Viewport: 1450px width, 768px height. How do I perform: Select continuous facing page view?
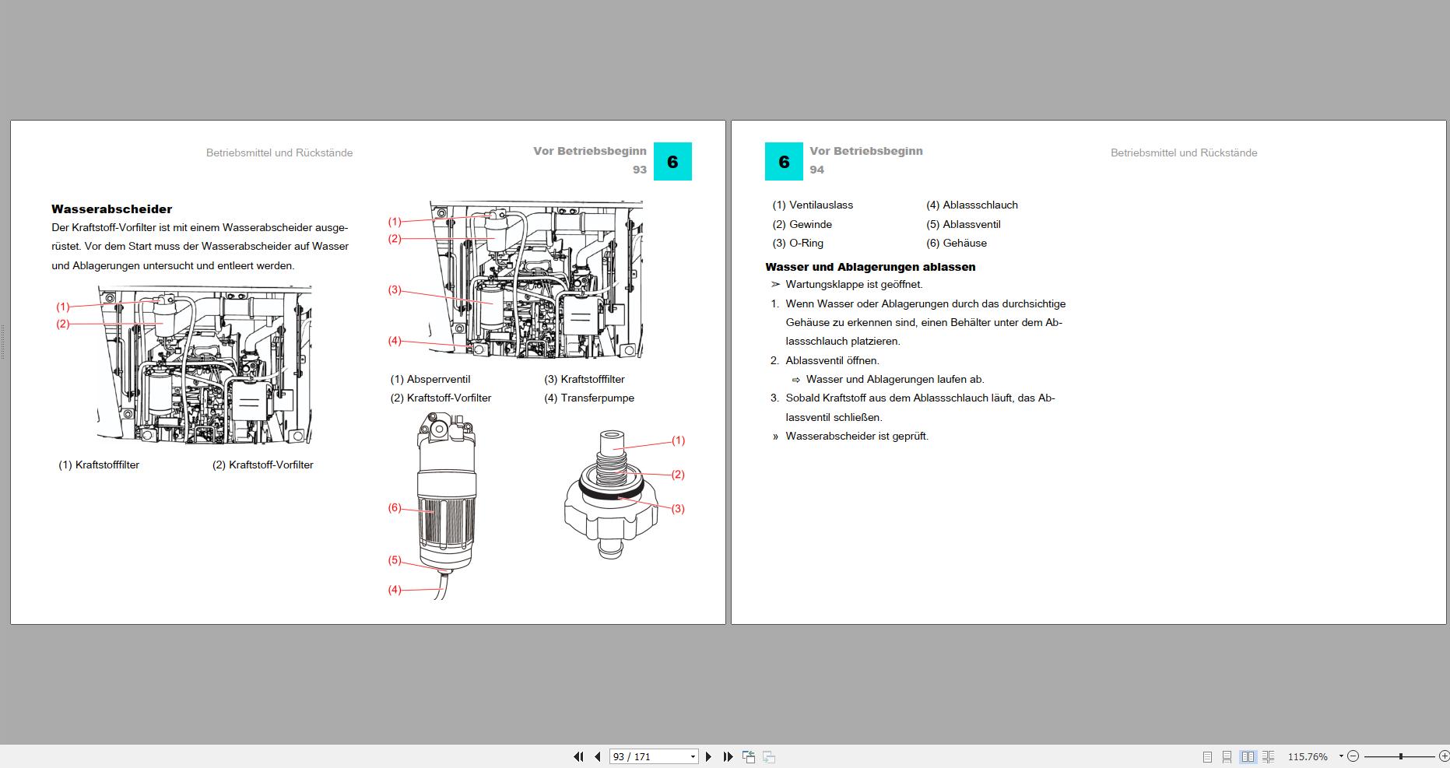click(1268, 756)
